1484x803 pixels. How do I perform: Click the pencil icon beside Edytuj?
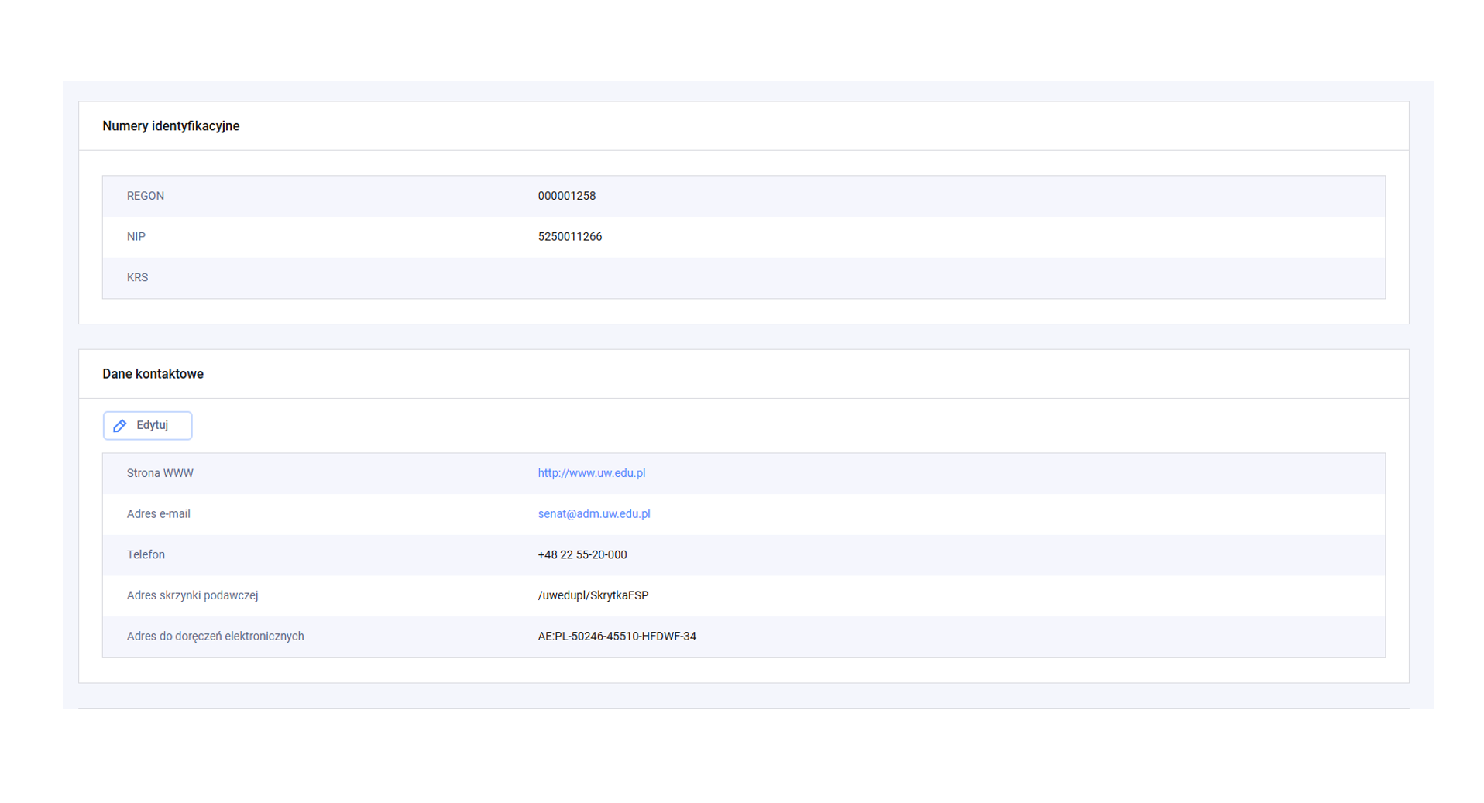(x=120, y=426)
